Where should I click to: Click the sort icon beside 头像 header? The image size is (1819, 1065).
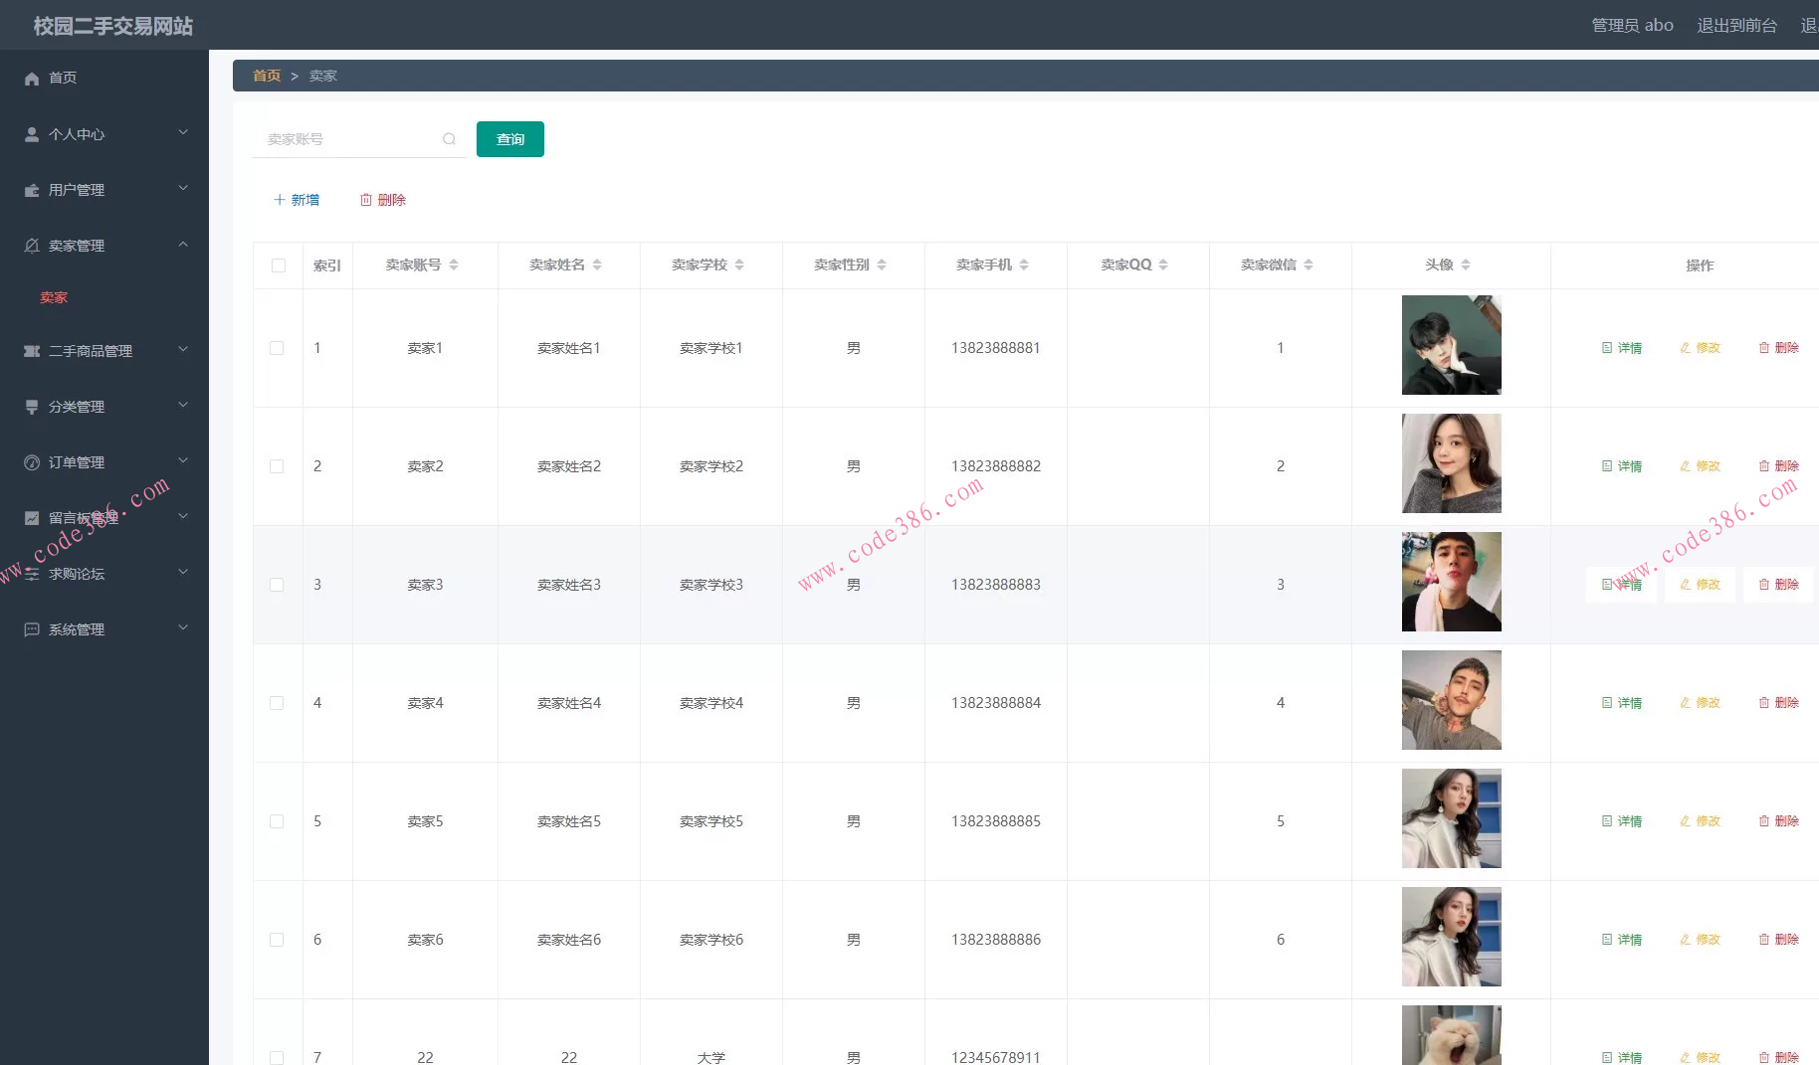[1466, 265]
